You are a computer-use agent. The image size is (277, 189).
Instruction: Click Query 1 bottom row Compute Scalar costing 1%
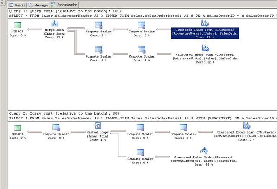142,50
